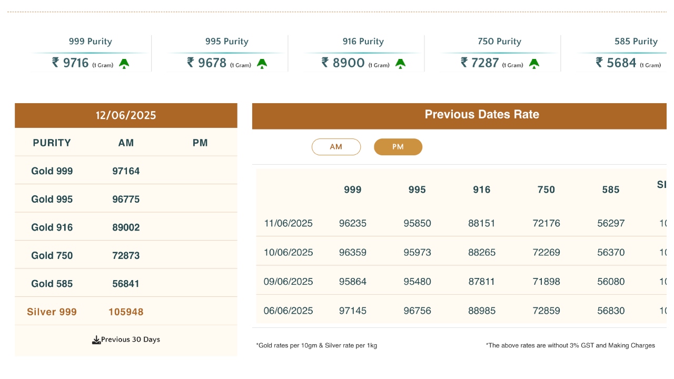Click the green up arrow beside 995 Purity rate
The width and height of the screenshot is (674, 379).
tap(262, 64)
